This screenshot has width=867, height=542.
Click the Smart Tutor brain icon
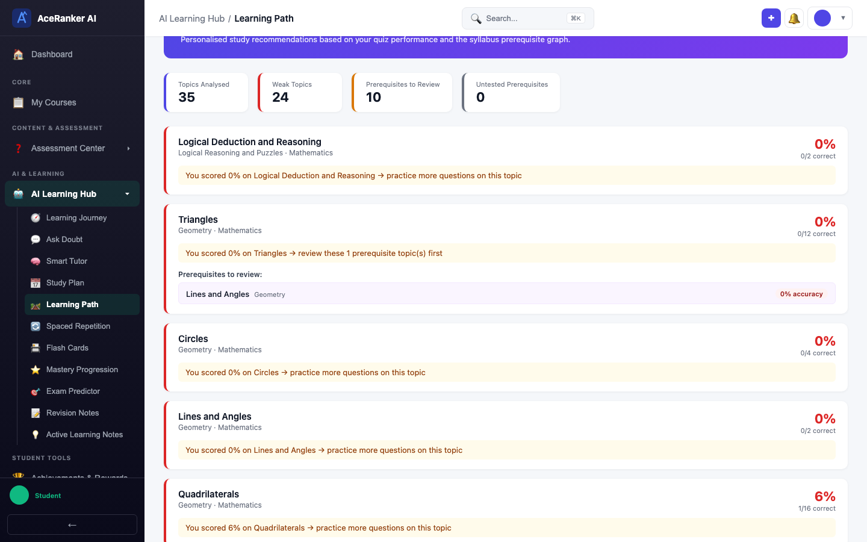coord(36,261)
